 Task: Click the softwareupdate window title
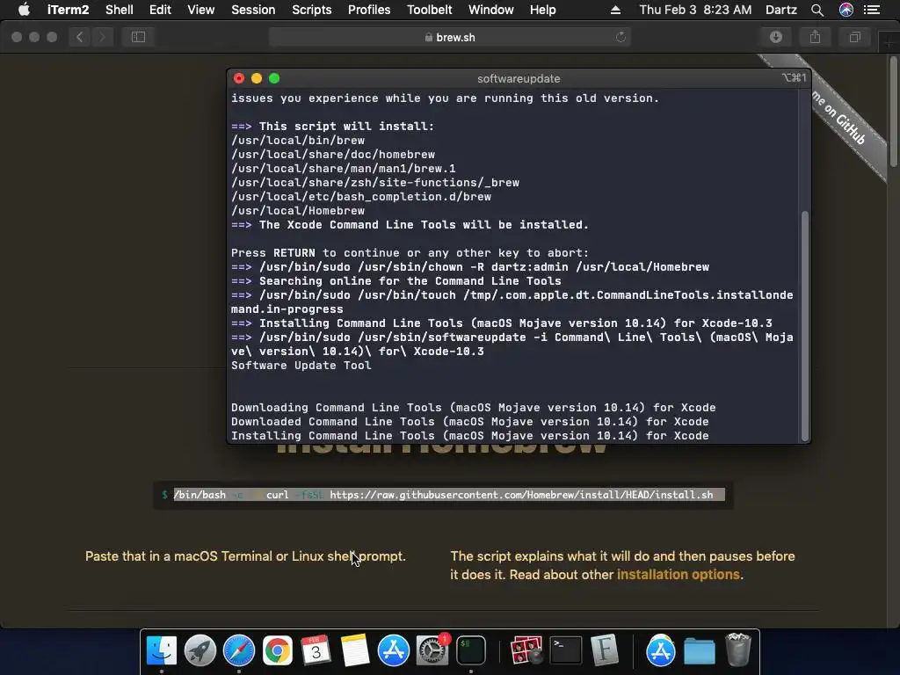pos(519,78)
